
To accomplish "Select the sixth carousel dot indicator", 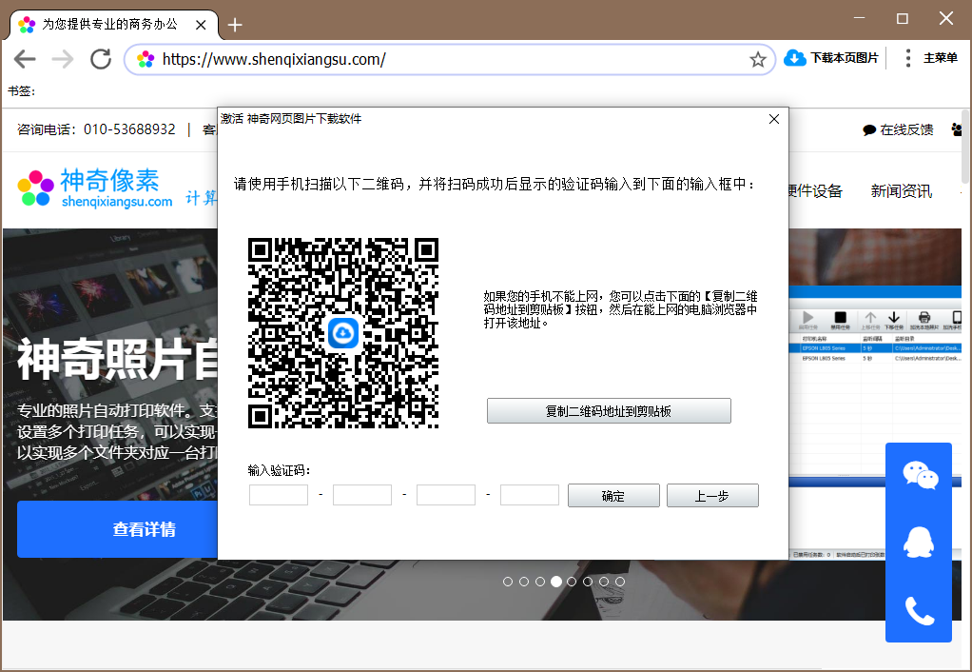I will [588, 582].
